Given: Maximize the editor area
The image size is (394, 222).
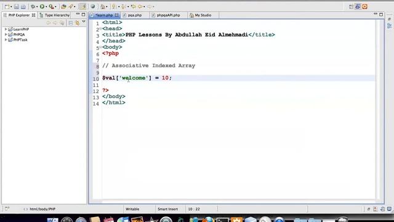Looking at the screenshot, I should pyautogui.click(x=381, y=15).
